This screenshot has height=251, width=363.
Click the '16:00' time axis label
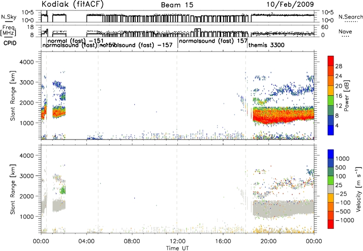(223, 241)
